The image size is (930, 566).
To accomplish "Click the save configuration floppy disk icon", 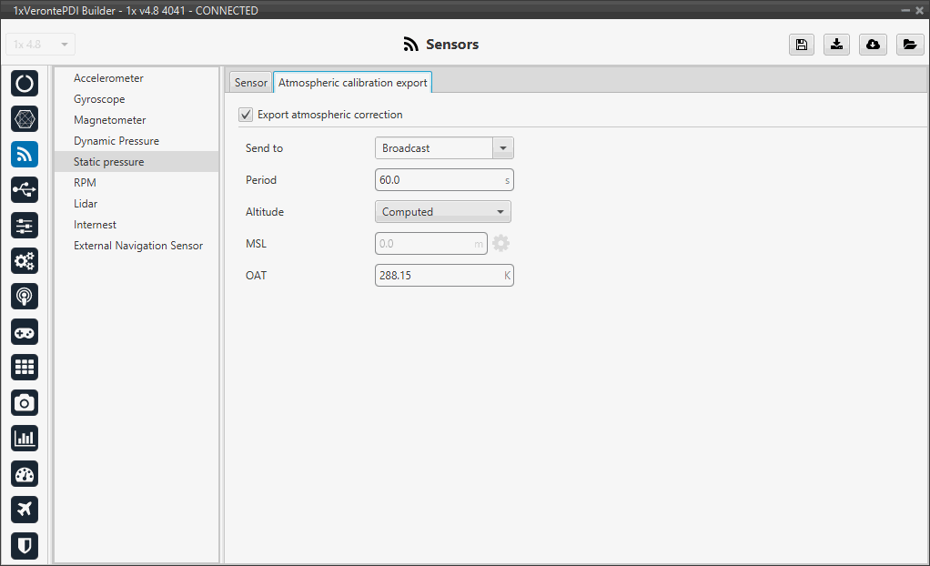I will pyautogui.click(x=801, y=45).
